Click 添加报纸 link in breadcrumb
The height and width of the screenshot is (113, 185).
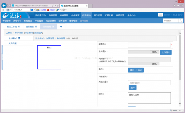coord(29,33)
